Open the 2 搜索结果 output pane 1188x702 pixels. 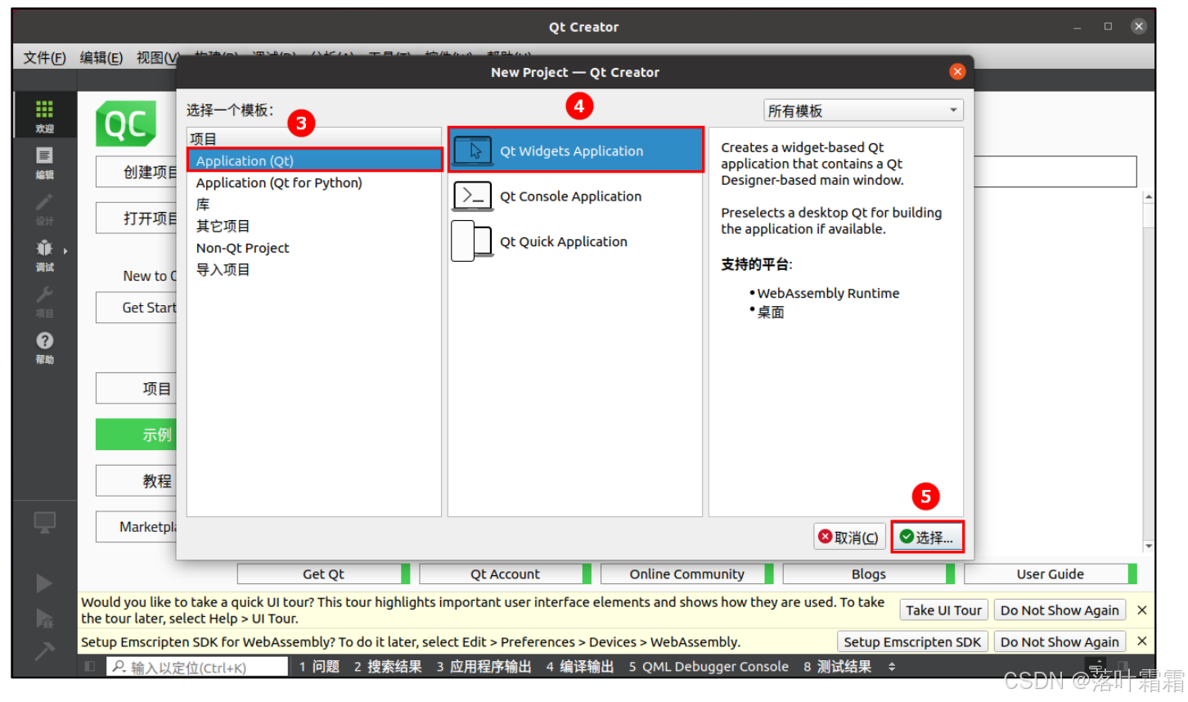pyautogui.click(x=388, y=667)
